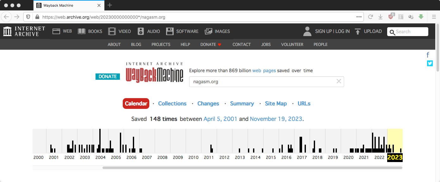440x182 pixels.
Task: Open the JOBS menu item
Action: coord(266,45)
